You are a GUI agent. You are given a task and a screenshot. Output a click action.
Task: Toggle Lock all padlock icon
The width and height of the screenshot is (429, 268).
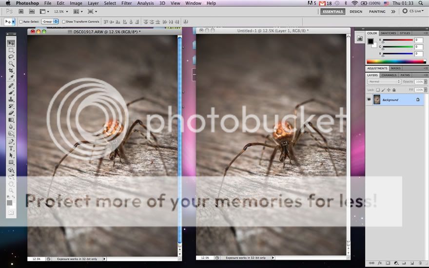pyautogui.click(x=394, y=90)
